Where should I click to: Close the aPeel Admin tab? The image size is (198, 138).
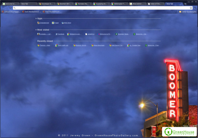tap(145, 4)
